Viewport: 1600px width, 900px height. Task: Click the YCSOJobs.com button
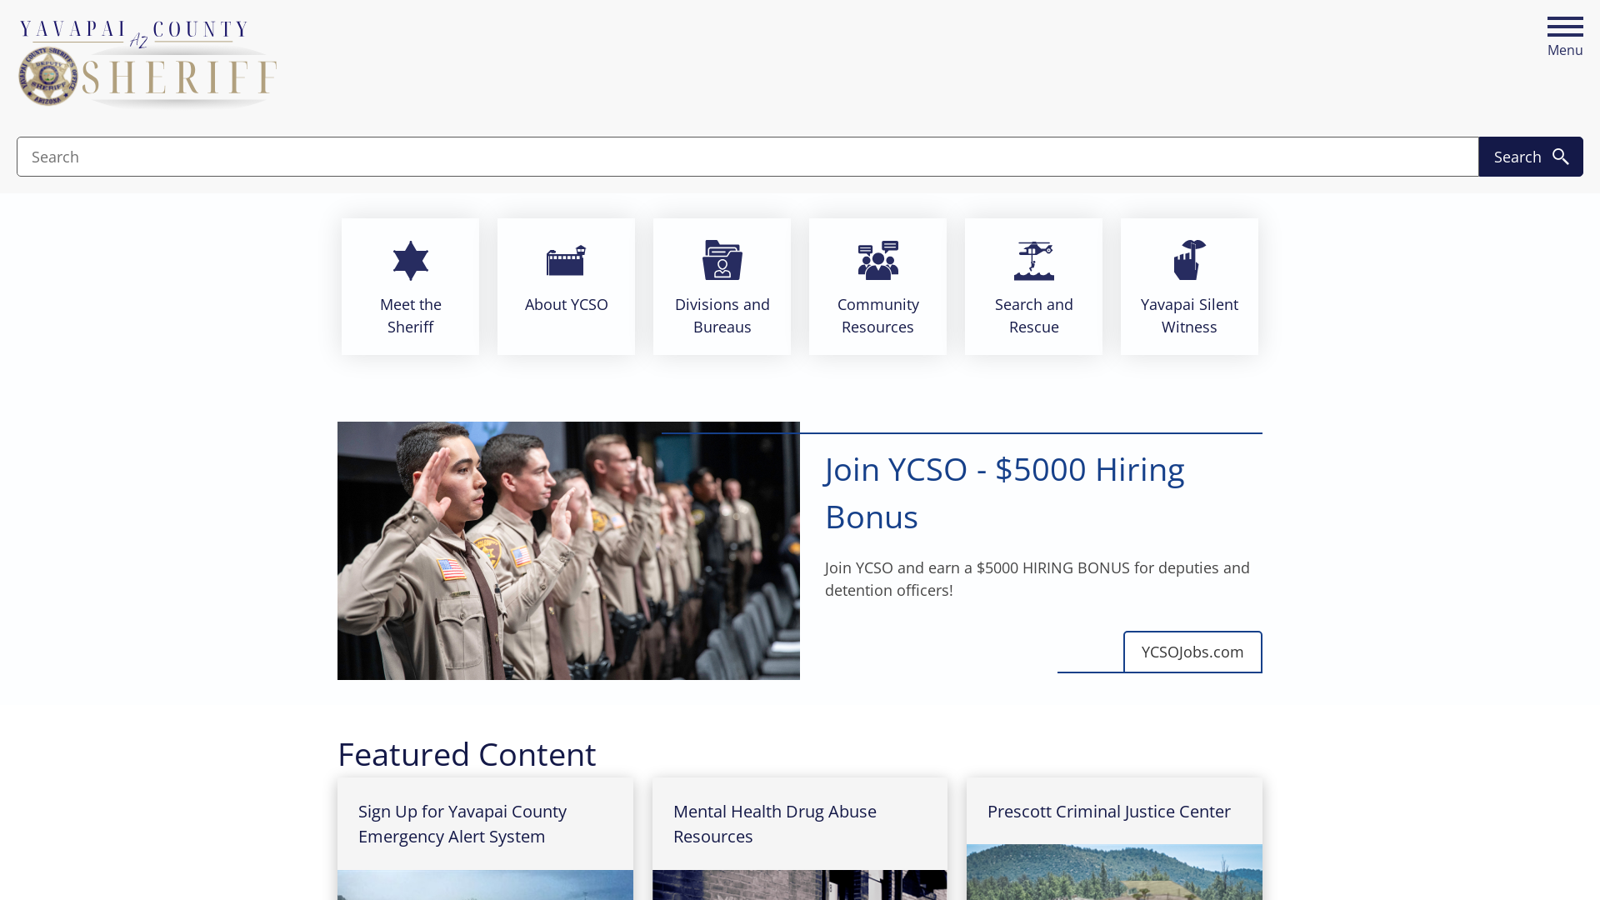pos(1192,652)
